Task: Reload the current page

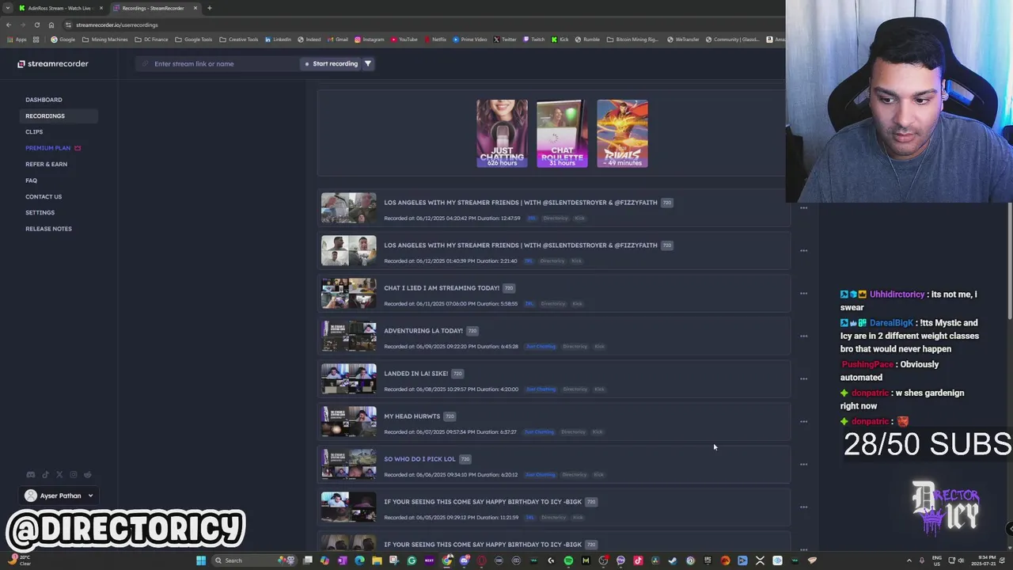Action: point(36,25)
